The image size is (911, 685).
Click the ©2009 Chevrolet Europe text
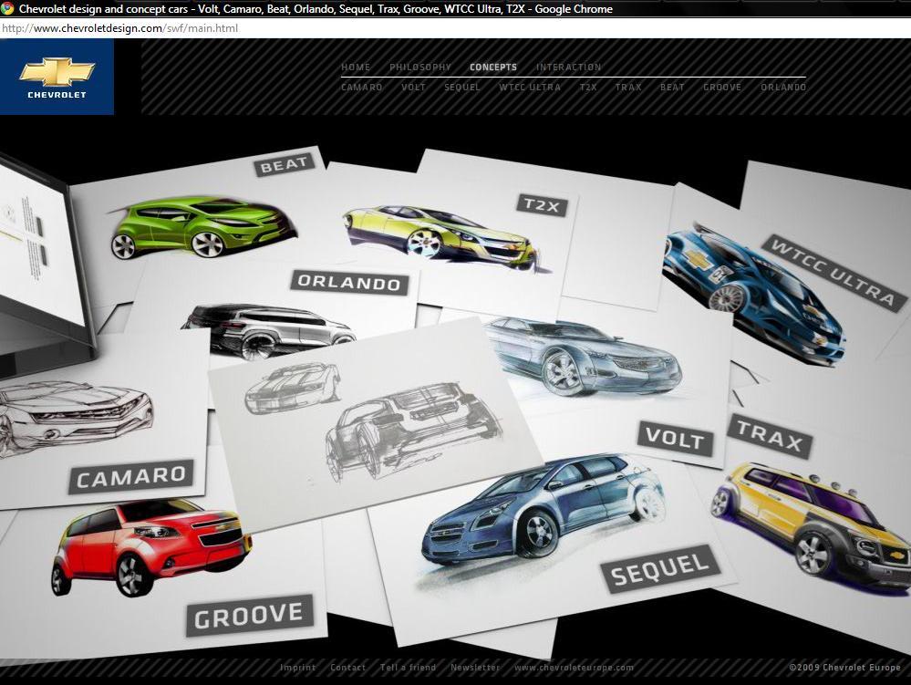click(844, 668)
